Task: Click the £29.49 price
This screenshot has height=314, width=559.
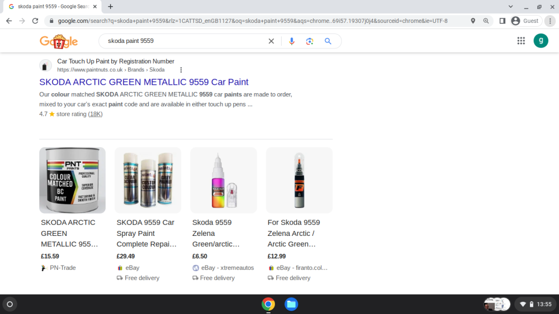Action: 125,256
